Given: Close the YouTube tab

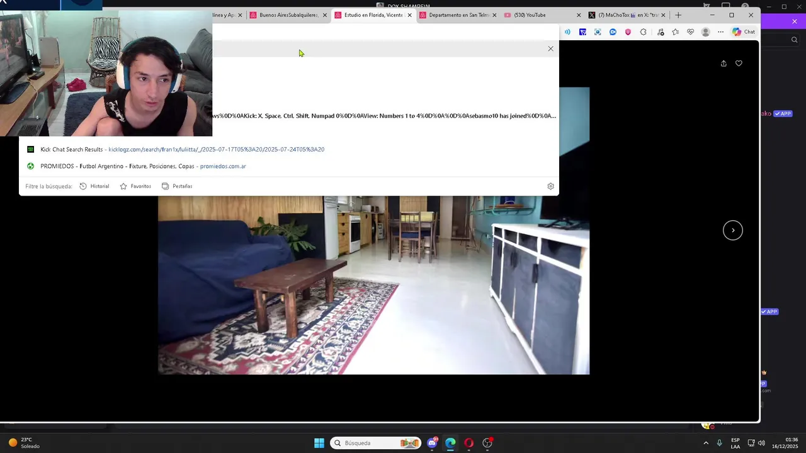Looking at the screenshot, I should coord(579,15).
